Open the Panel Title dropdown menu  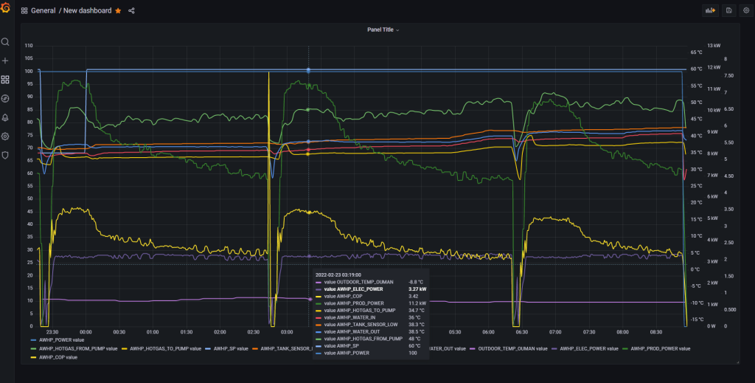[x=383, y=30]
